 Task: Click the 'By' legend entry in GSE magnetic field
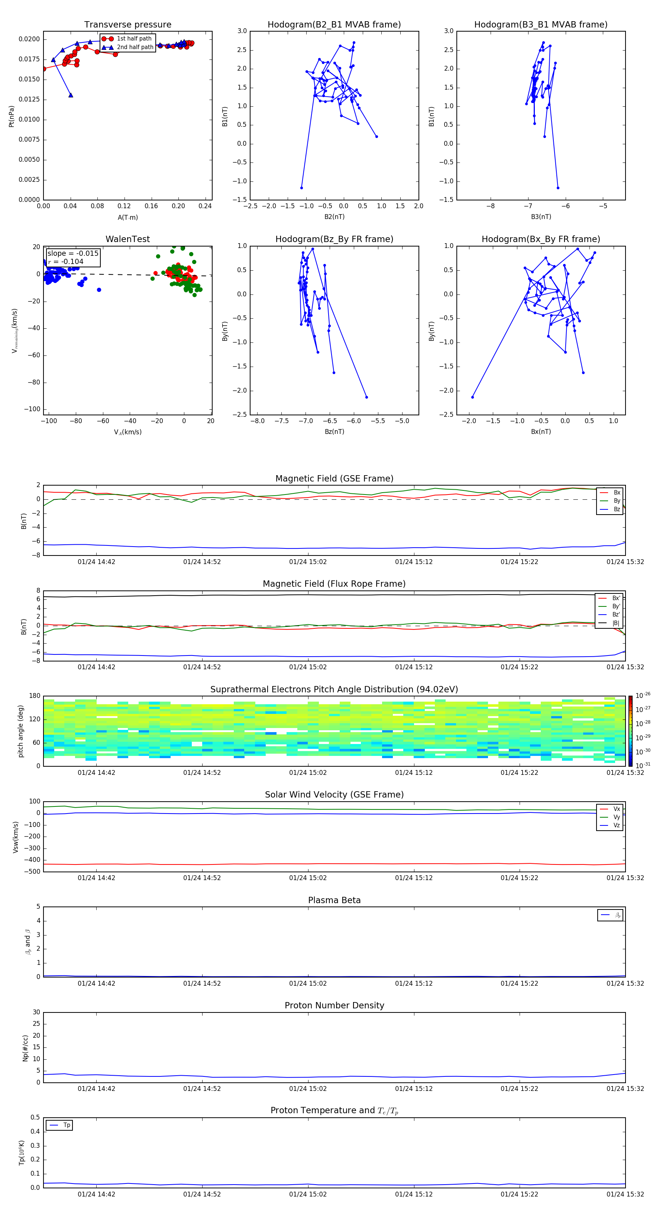(x=610, y=500)
